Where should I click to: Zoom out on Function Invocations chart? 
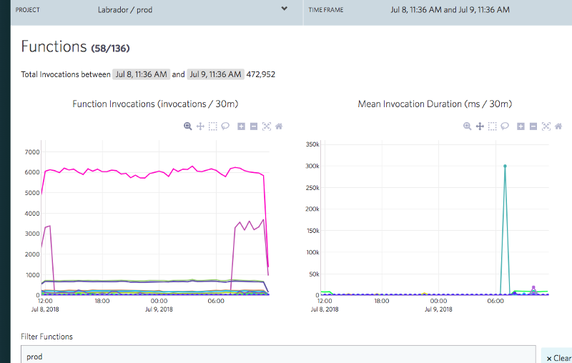pyautogui.click(x=254, y=126)
